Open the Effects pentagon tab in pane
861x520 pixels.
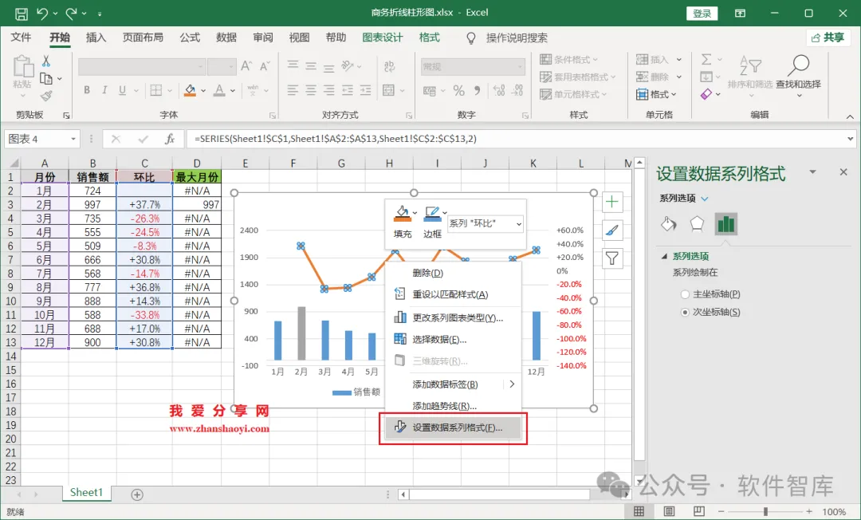pos(697,224)
